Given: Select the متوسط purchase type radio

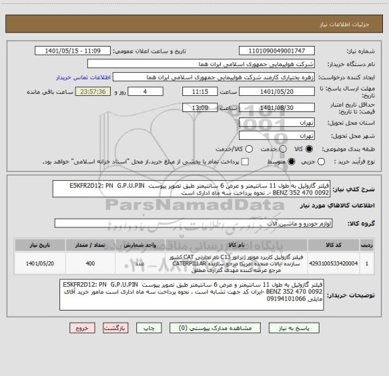Looking at the screenshot, I should click(291, 162).
